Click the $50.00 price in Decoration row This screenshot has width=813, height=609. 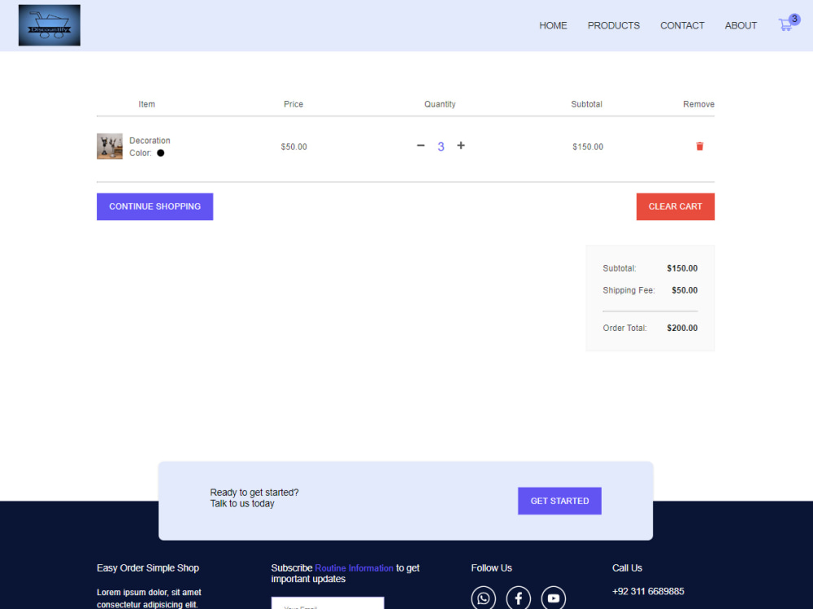294,147
